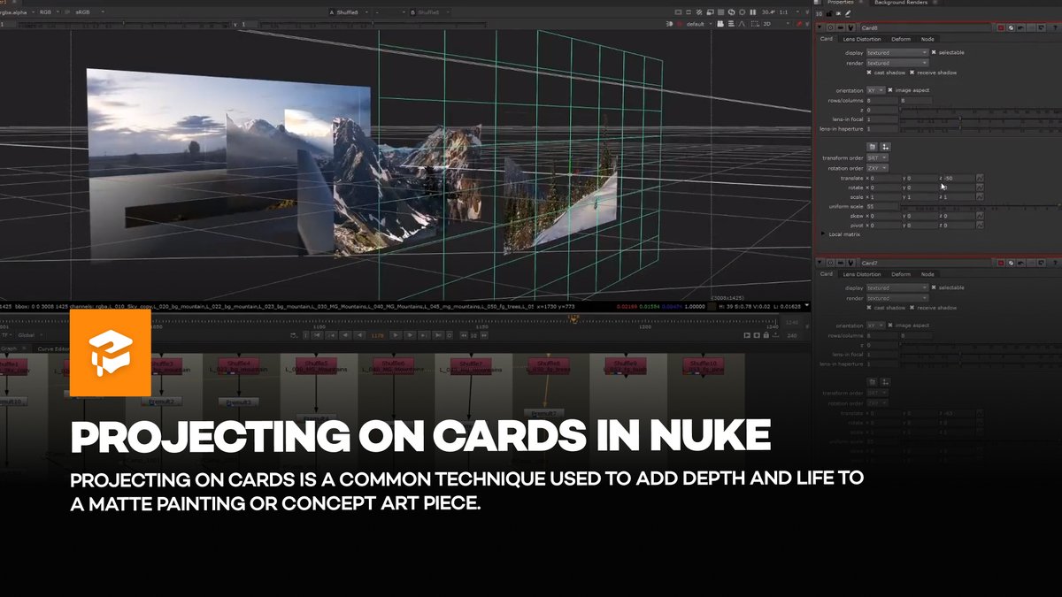The height and width of the screenshot is (597, 1062).
Task: Toggle Card8 selectable checkbox
Action: pos(934,52)
